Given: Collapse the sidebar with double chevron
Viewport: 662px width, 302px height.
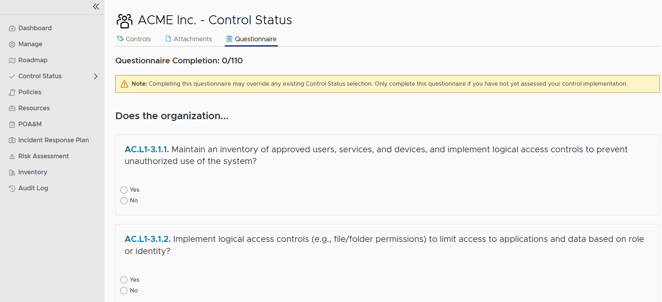Looking at the screenshot, I should 96,6.
